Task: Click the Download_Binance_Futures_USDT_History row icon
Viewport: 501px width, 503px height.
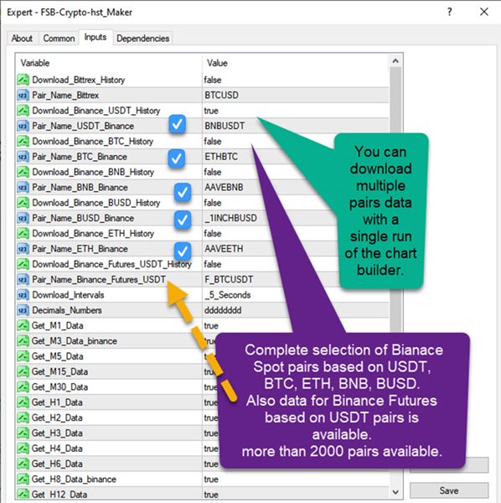Action: click(x=23, y=264)
